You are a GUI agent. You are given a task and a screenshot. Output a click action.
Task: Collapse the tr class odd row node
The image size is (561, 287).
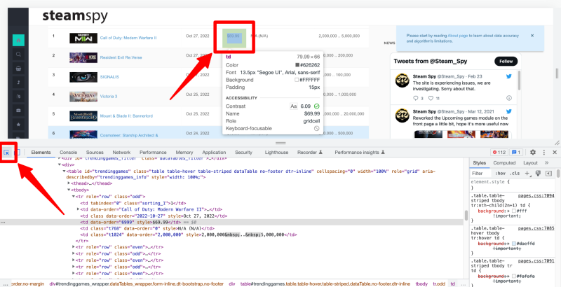74,196
